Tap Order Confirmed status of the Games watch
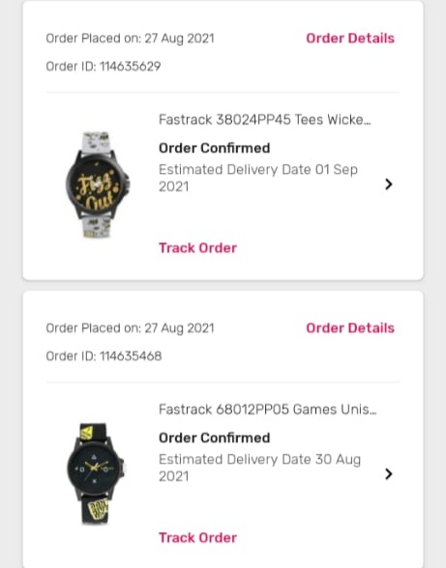The image size is (446, 568). [x=214, y=438]
